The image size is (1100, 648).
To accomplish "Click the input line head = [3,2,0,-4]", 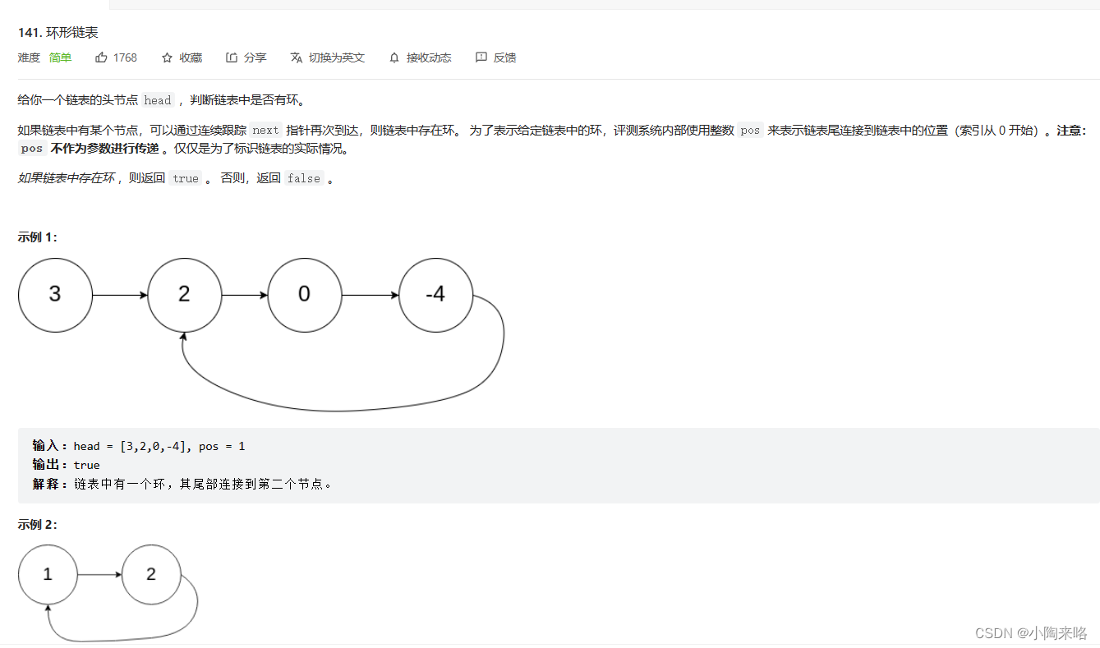I will [139, 446].
